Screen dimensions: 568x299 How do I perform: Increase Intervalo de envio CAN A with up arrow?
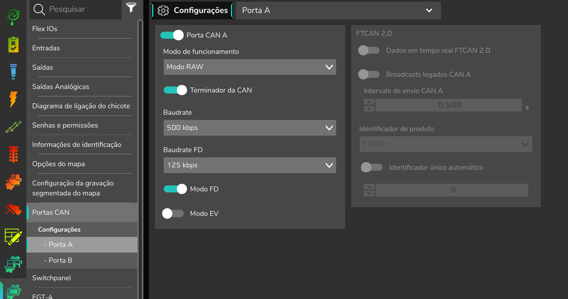pyautogui.click(x=369, y=102)
